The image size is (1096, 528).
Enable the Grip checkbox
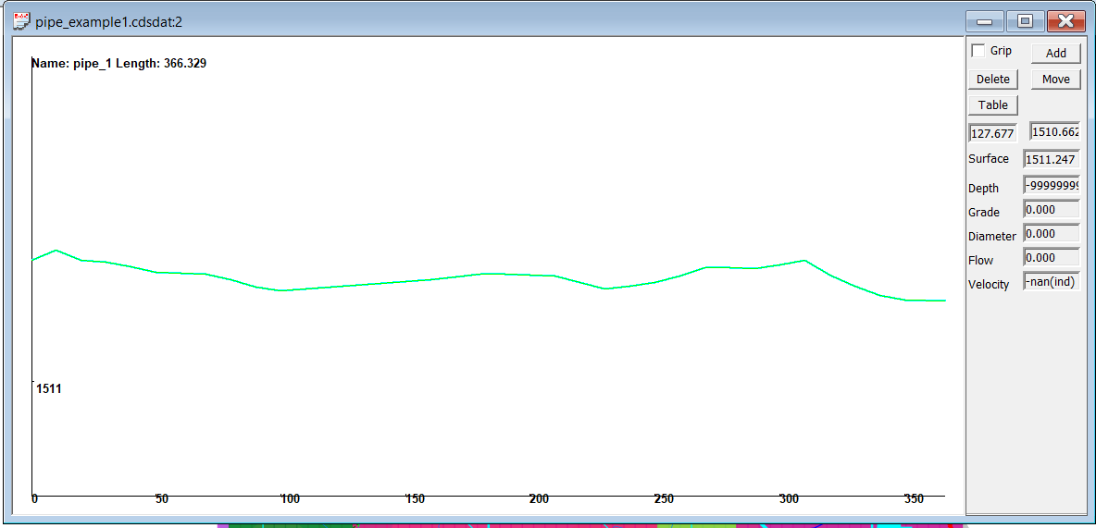tap(978, 51)
